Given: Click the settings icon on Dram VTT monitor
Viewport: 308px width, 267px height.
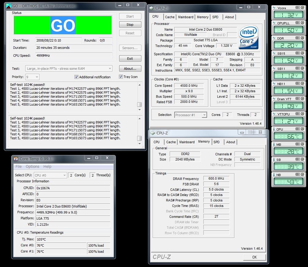Looking at the screenshot, I should 297,99.
